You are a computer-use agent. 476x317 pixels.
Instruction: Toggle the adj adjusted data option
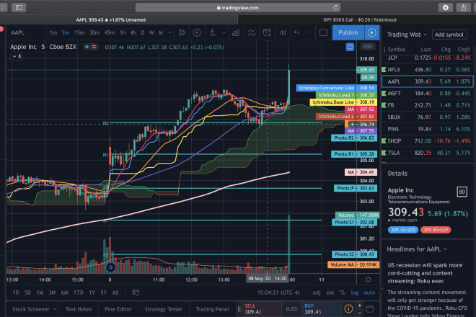pyautogui.click(x=317, y=293)
